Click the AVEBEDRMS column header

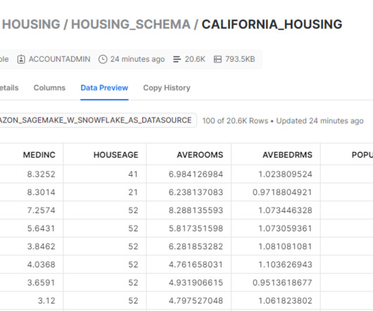(x=276, y=155)
